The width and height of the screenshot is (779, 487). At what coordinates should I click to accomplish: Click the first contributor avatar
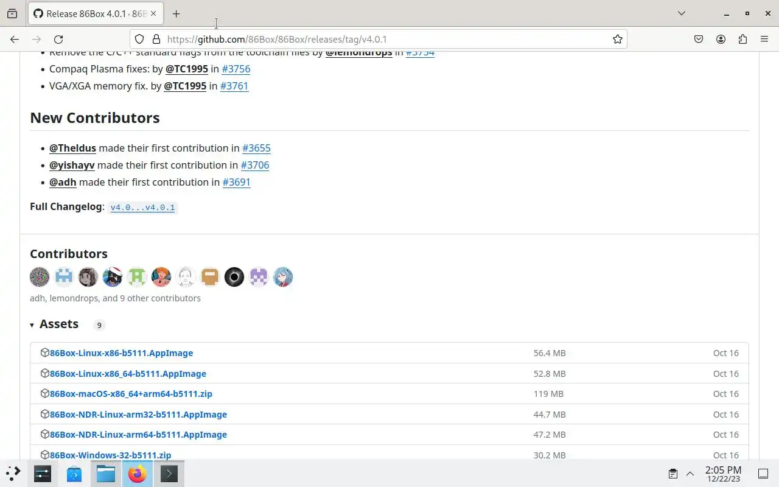[40, 277]
